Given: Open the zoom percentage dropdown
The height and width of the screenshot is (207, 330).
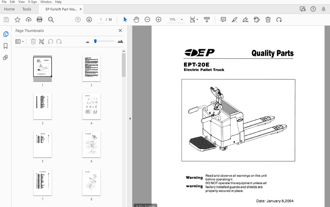Looking at the screenshot, I should pyautogui.click(x=181, y=19).
